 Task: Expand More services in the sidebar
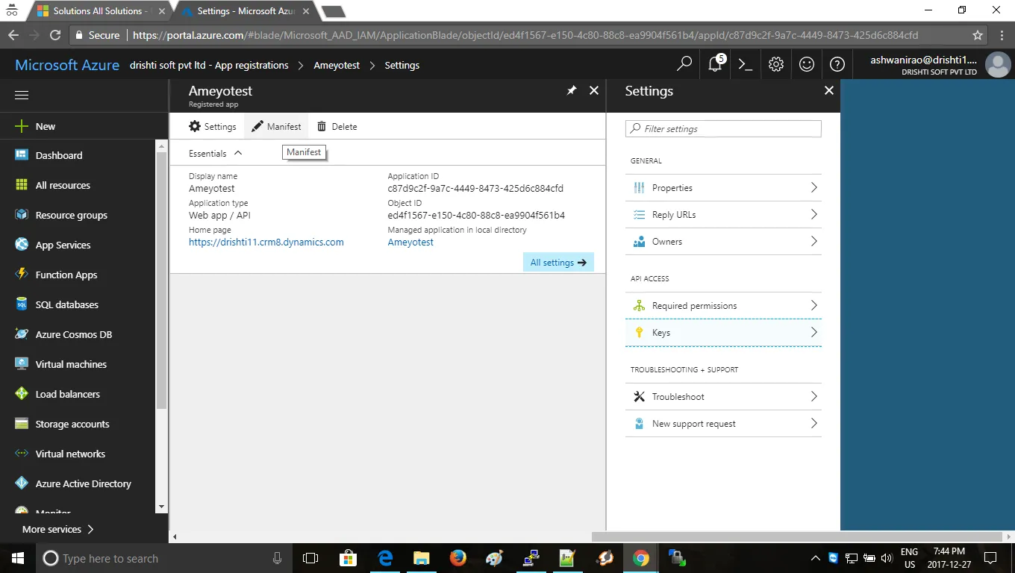point(58,529)
